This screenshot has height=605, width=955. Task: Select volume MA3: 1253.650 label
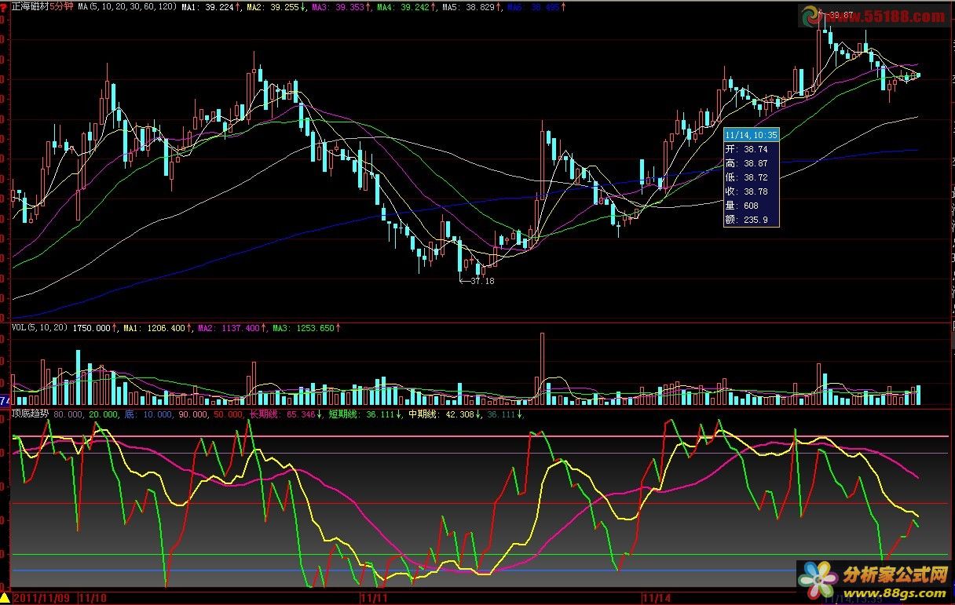pos(303,328)
